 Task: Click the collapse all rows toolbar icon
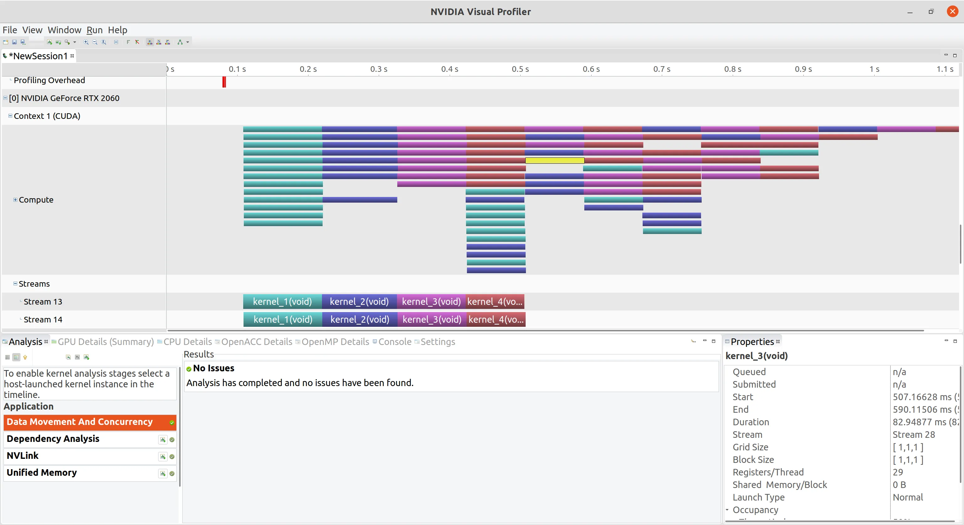tap(116, 42)
